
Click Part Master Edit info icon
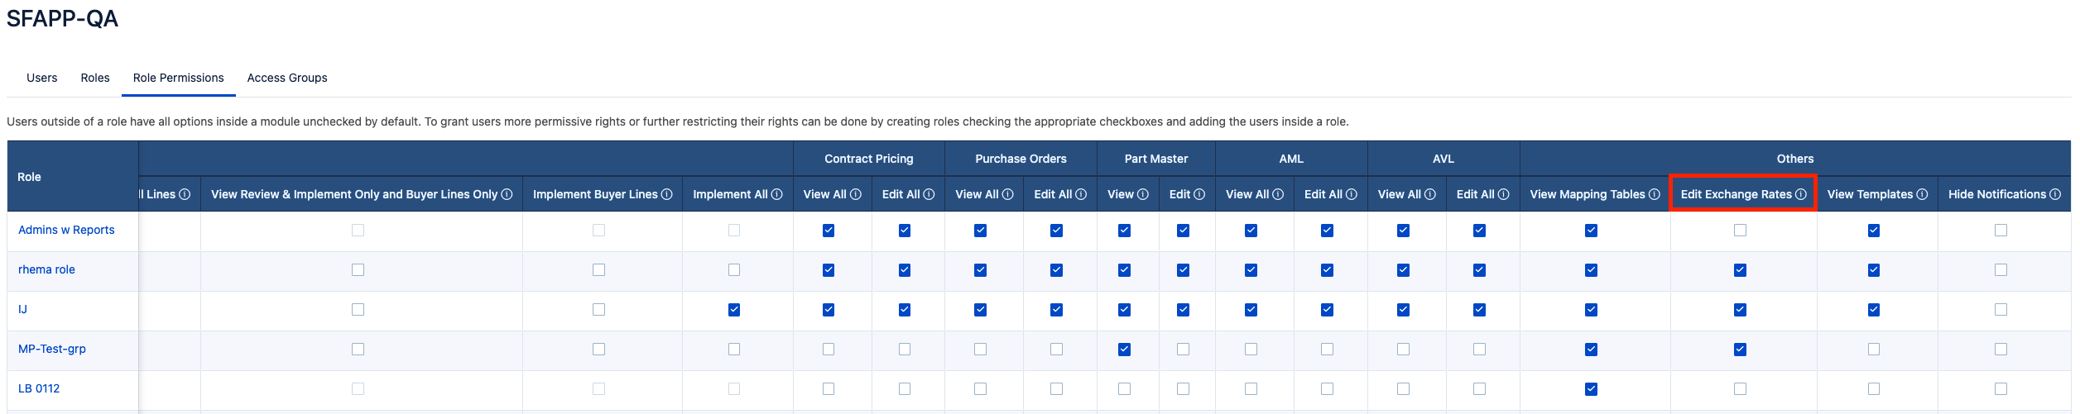click(x=1199, y=194)
